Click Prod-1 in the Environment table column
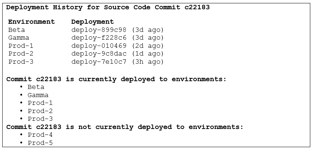The width and height of the screenshot is (314, 149). click(x=21, y=46)
